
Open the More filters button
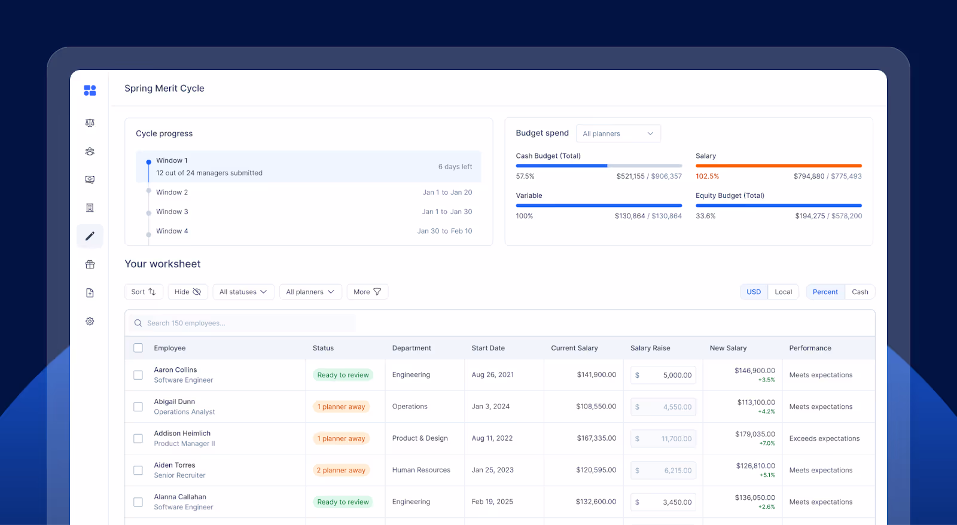click(x=367, y=292)
